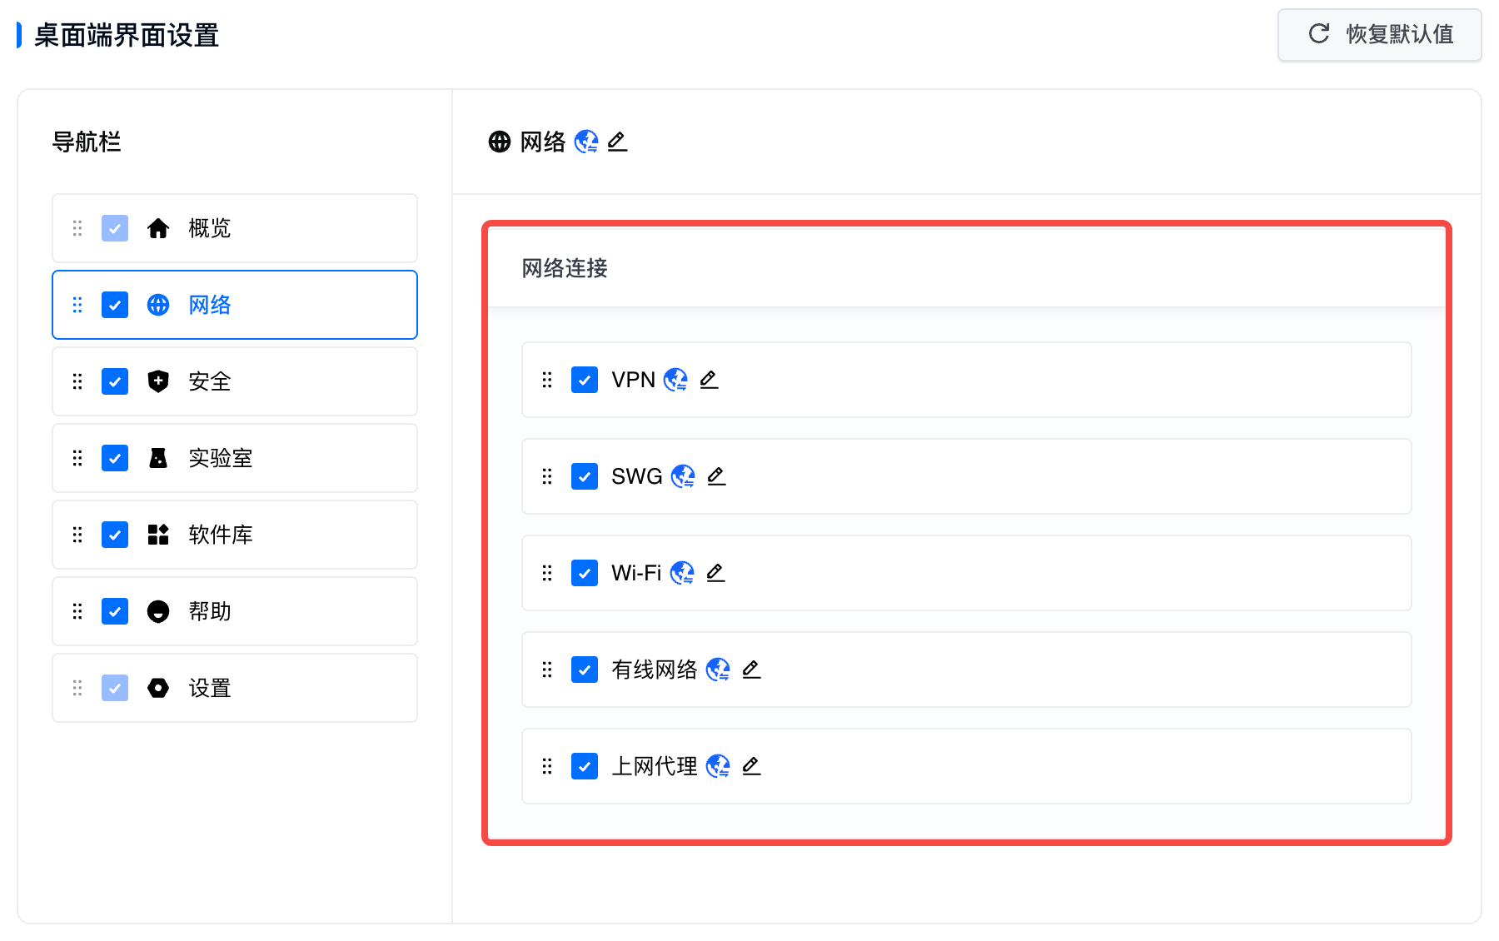Toggle the SWG checkbox
The height and width of the screenshot is (941, 1499).
pos(585,476)
